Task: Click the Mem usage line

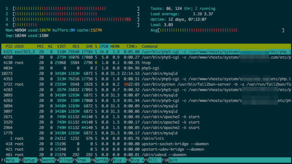Action: coord(53,30)
